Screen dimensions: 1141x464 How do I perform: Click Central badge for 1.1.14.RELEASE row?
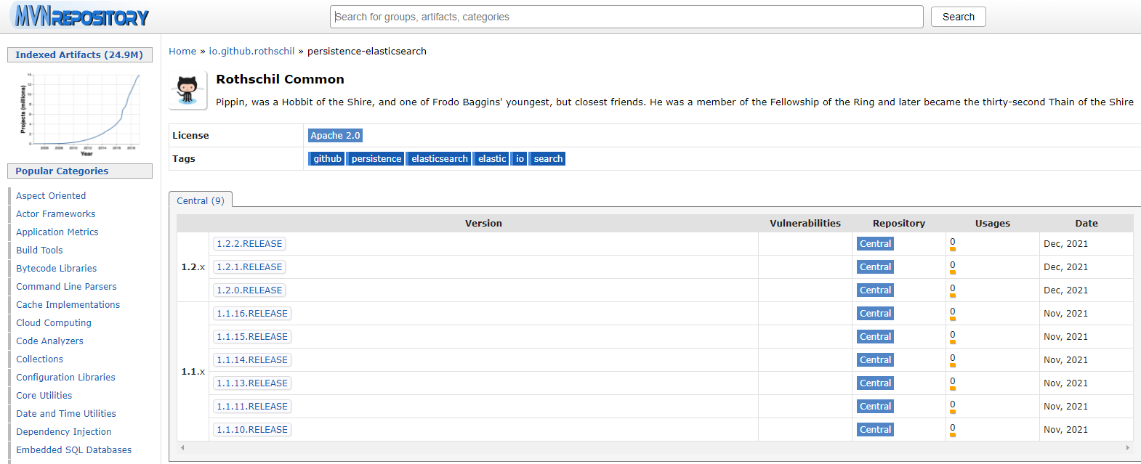tap(875, 360)
